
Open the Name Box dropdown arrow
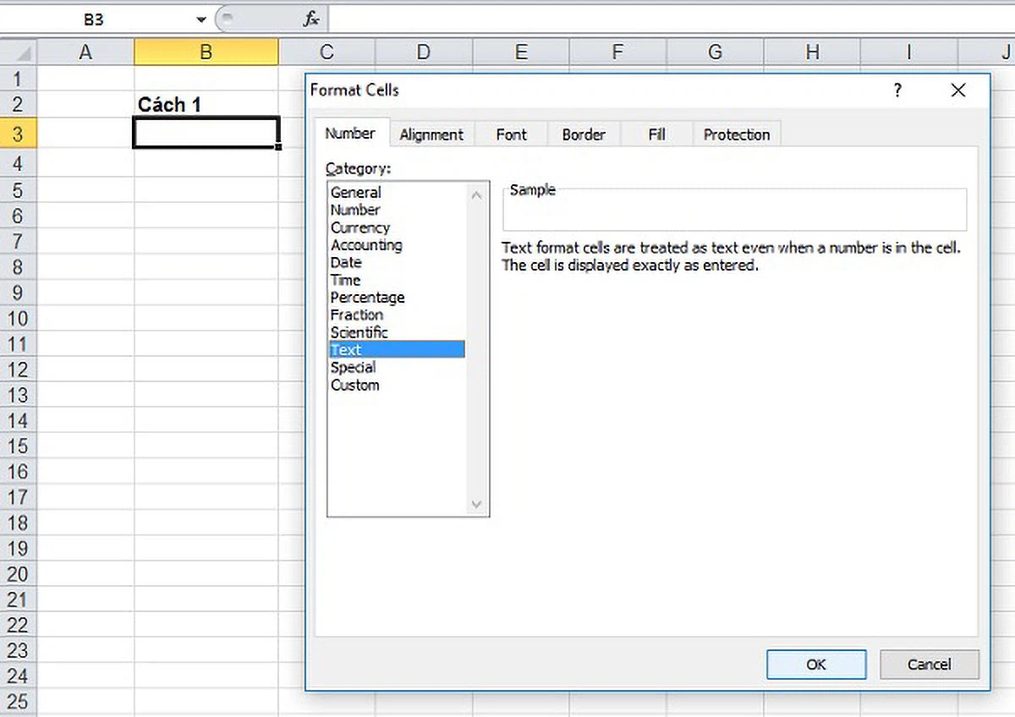coord(200,18)
